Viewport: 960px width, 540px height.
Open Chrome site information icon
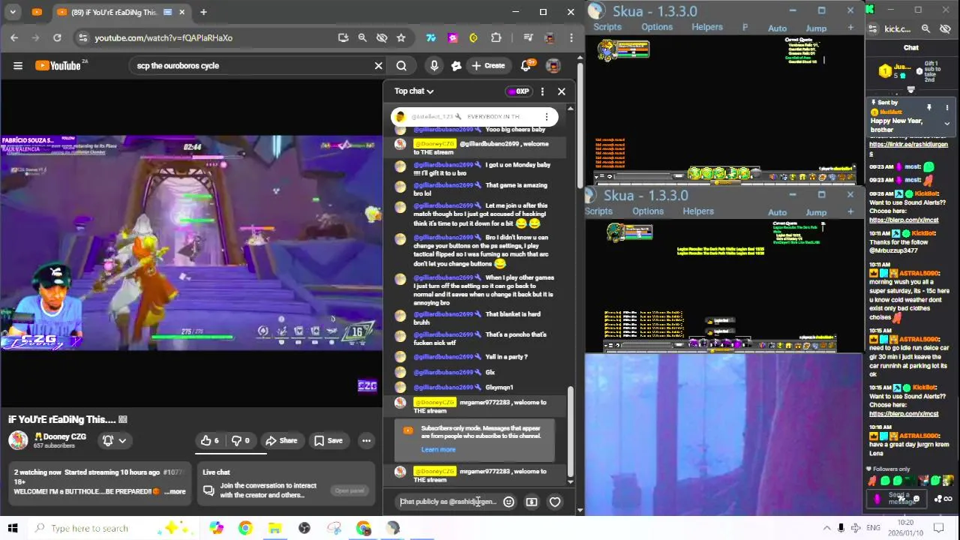click(x=82, y=37)
